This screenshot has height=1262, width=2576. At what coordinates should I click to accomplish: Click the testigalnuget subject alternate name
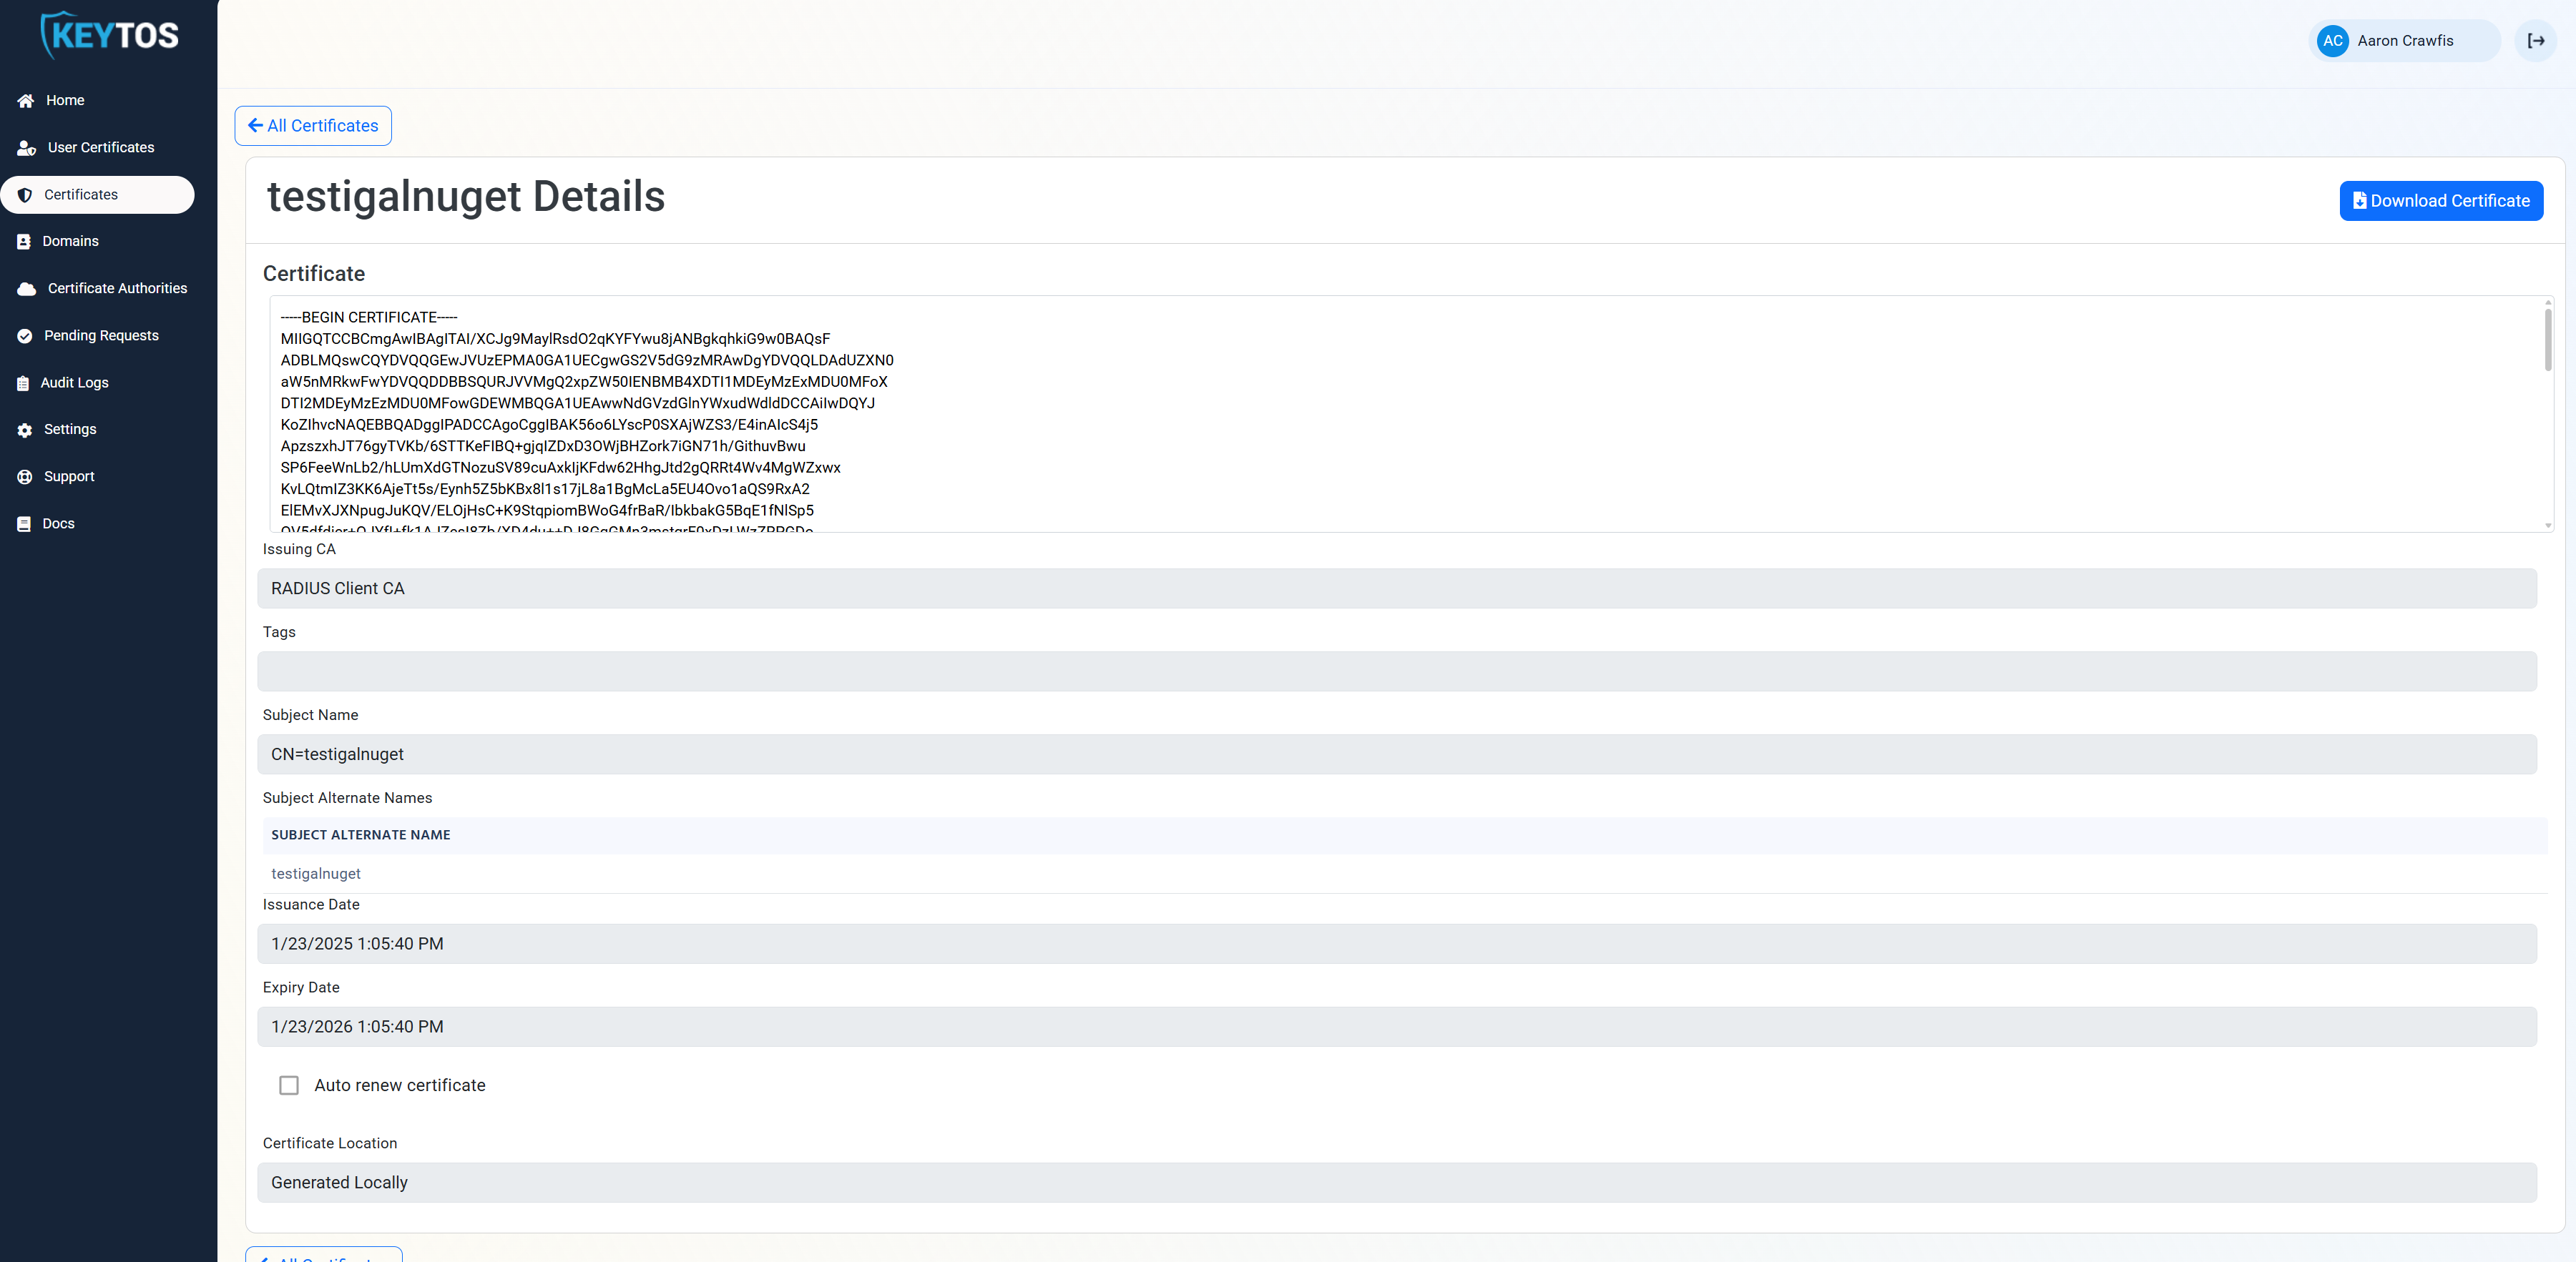pyautogui.click(x=316, y=873)
